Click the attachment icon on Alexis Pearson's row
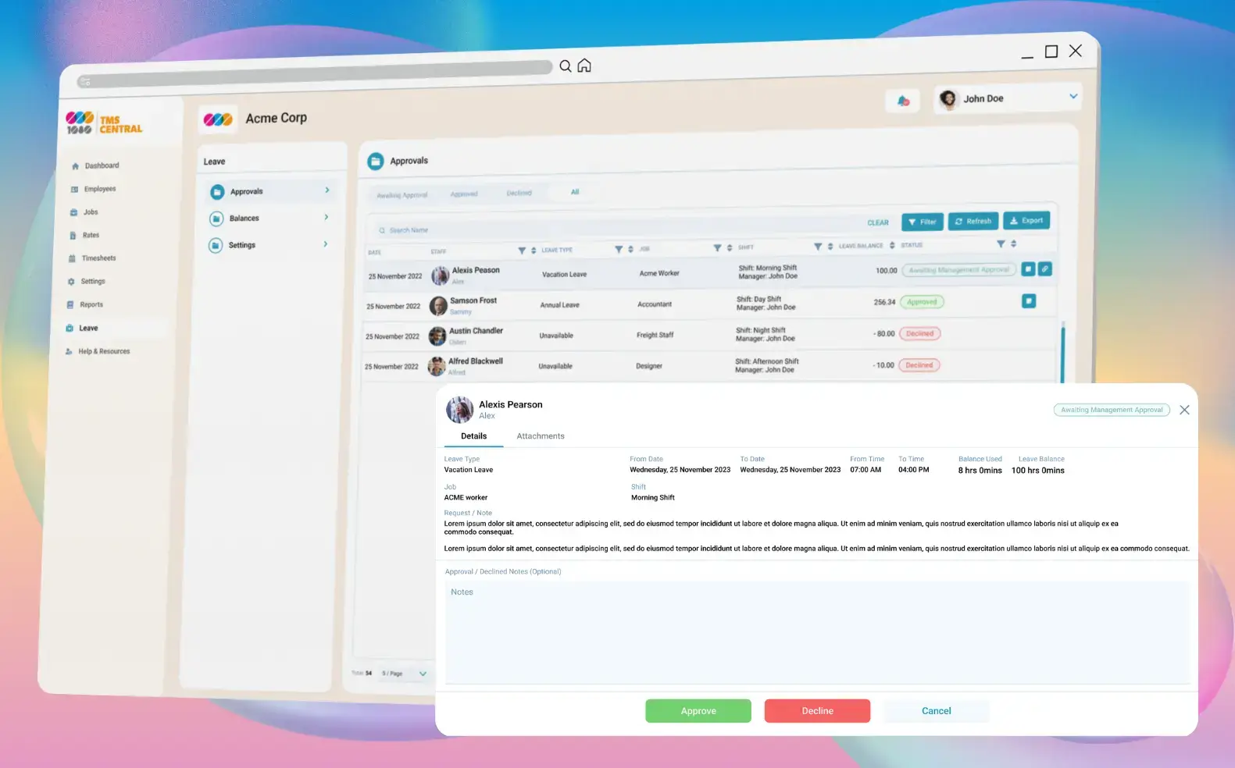 click(1045, 268)
